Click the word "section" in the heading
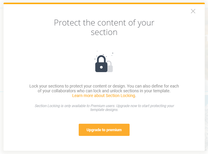This screenshot has width=208, height=154. (104, 32)
